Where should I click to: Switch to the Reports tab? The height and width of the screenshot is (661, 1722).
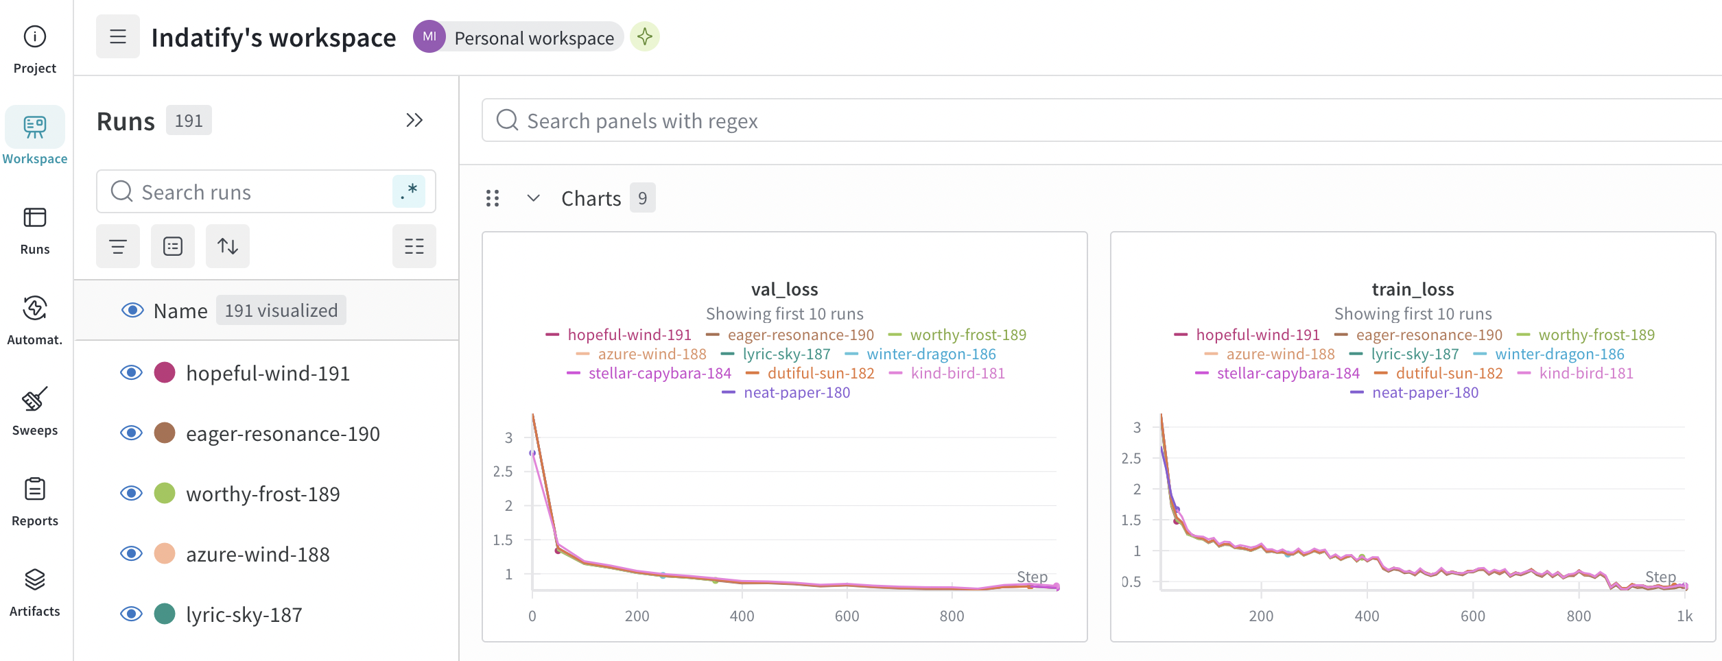point(34,501)
